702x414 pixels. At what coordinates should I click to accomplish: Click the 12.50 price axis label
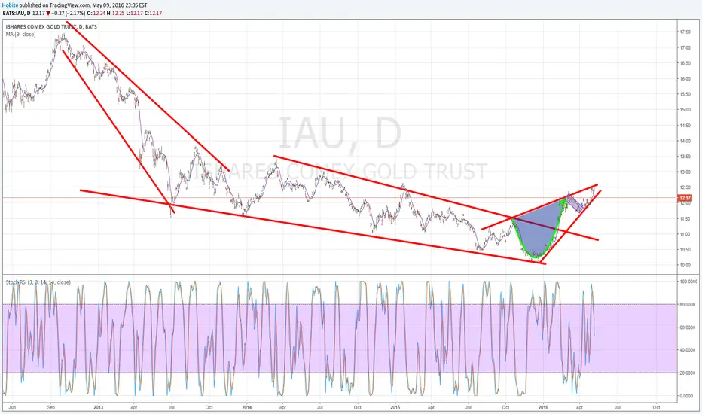[685, 187]
